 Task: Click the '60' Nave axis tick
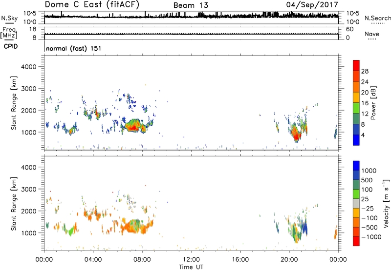[349, 29]
